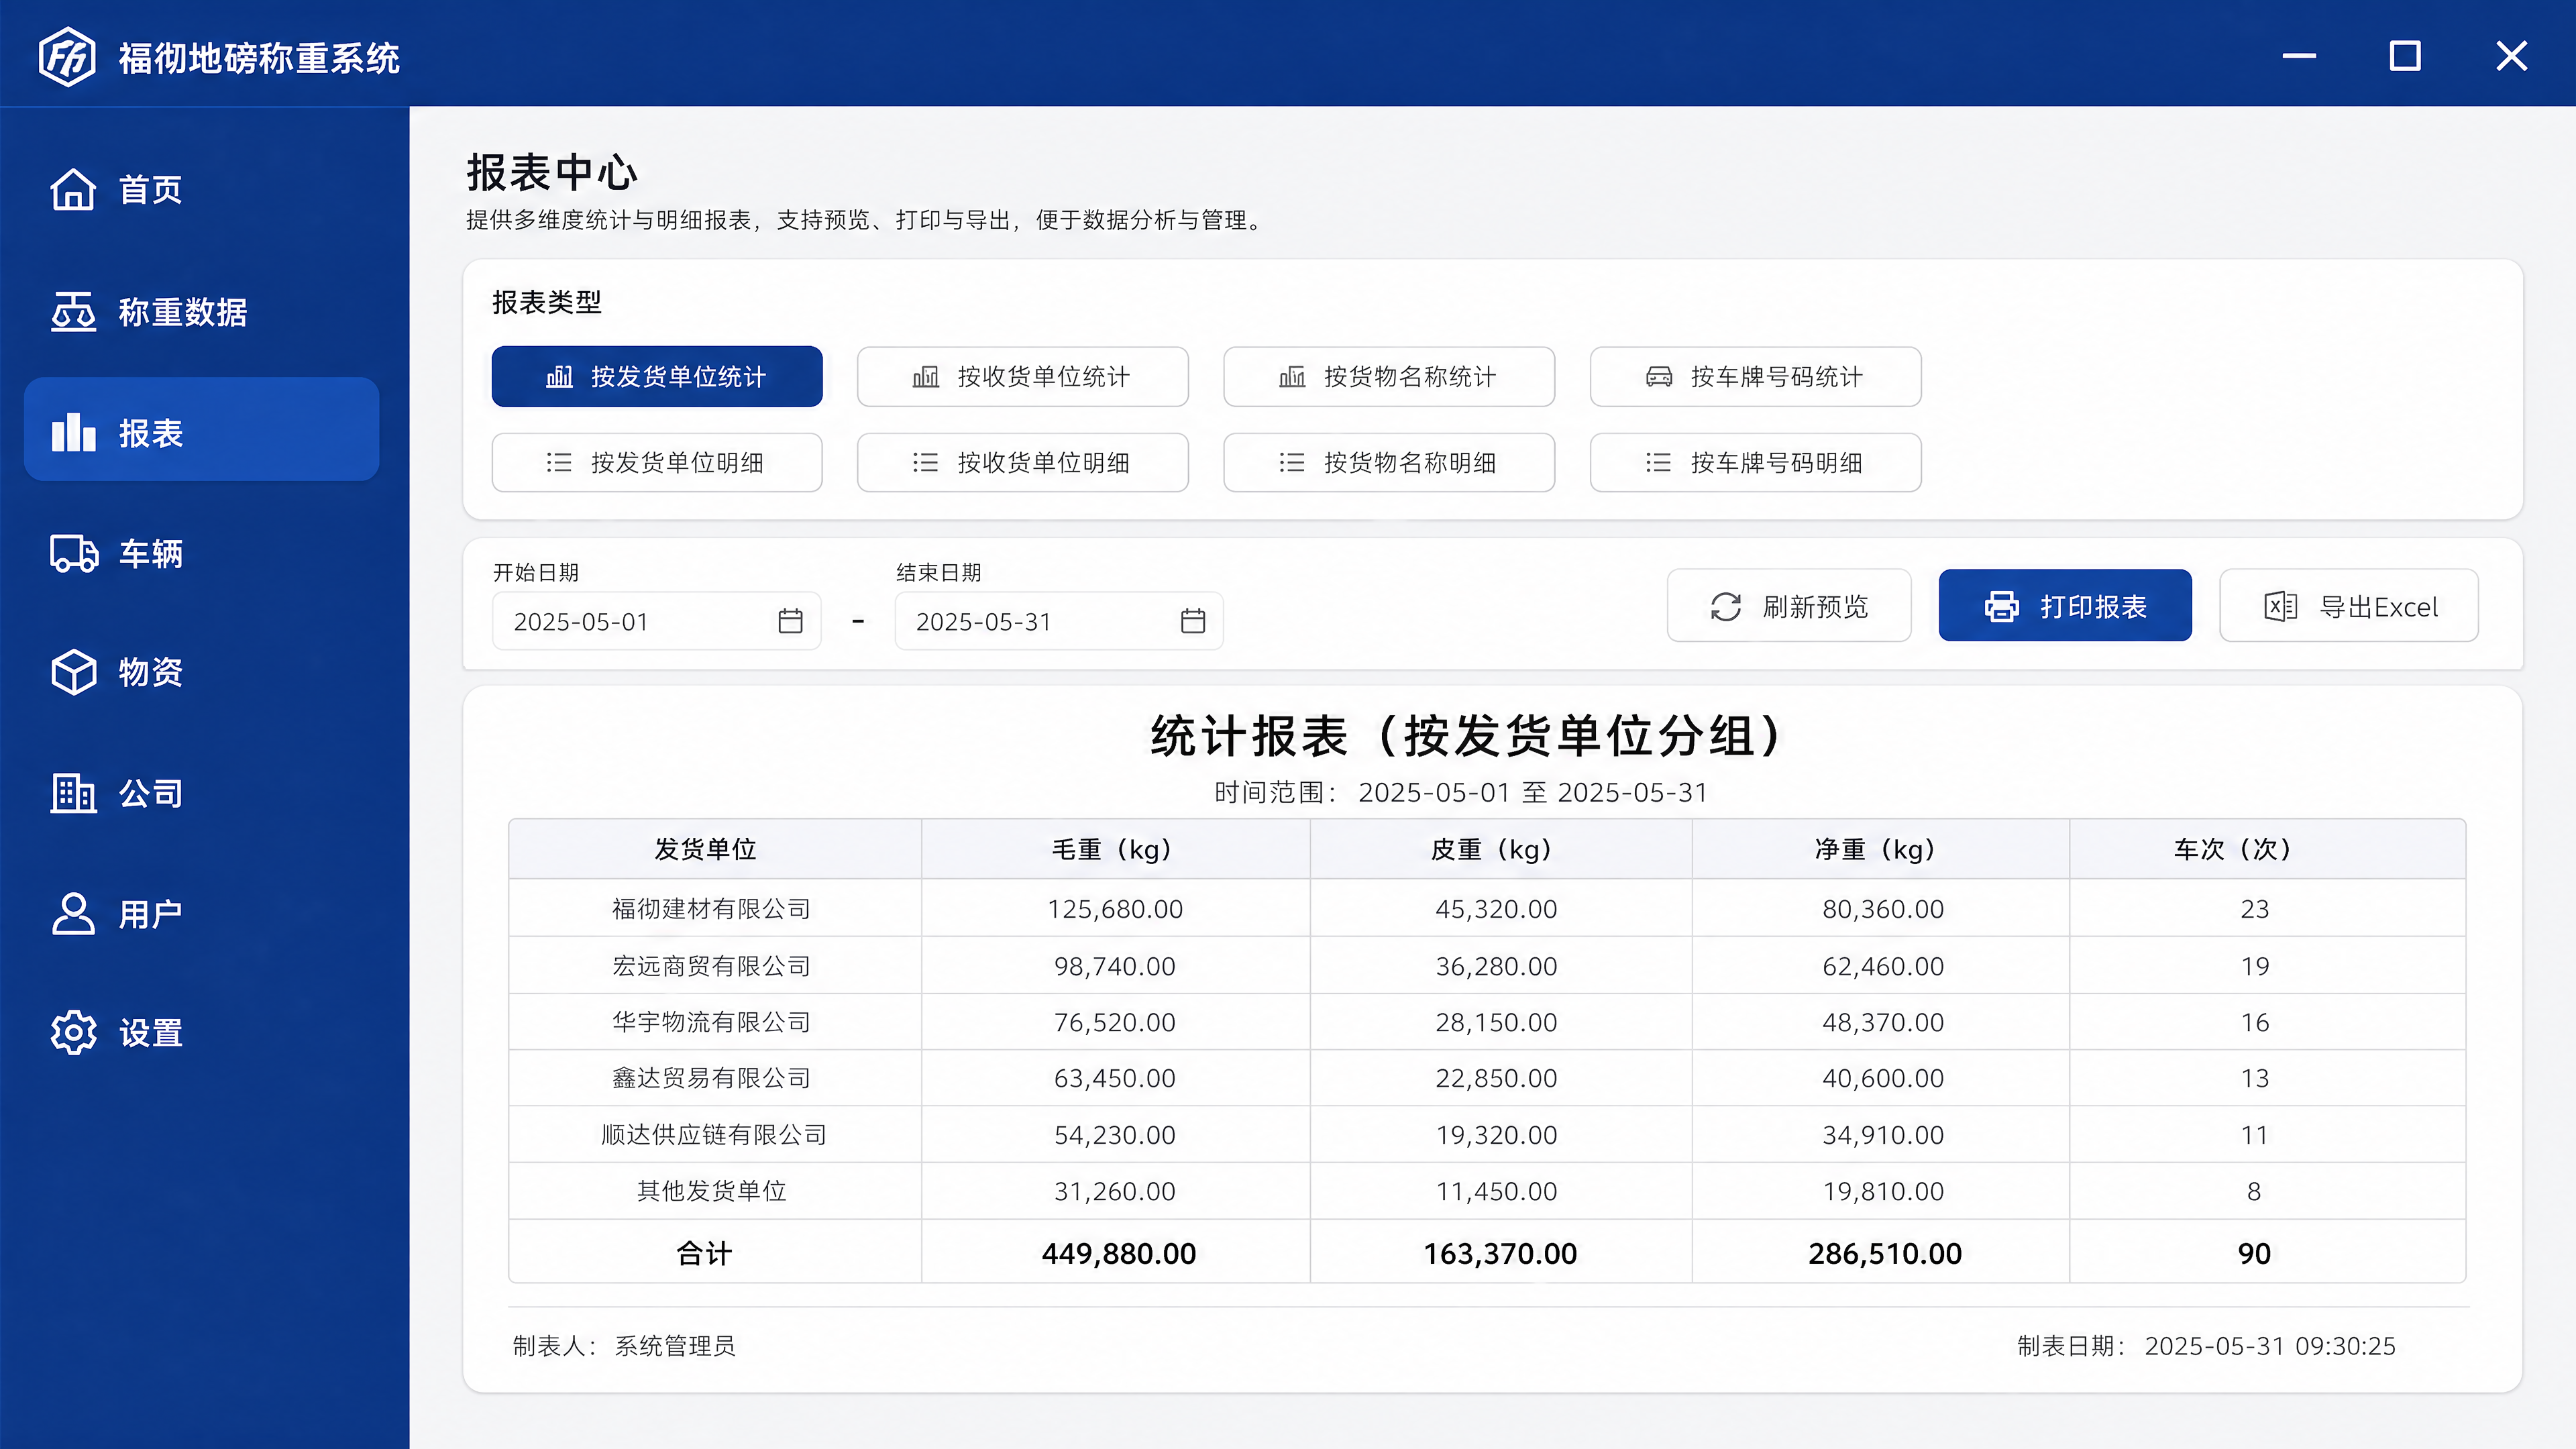Select the 其他发货单位 row name

click(712, 1191)
